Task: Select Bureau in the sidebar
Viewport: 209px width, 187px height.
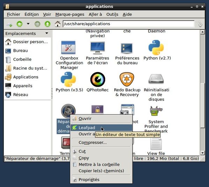Action: tap(28, 51)
